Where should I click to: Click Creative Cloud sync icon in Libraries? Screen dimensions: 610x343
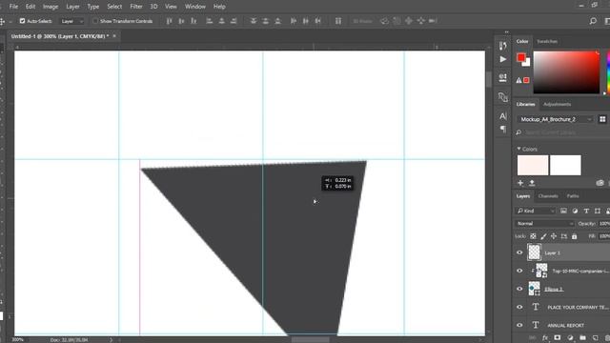600,183
